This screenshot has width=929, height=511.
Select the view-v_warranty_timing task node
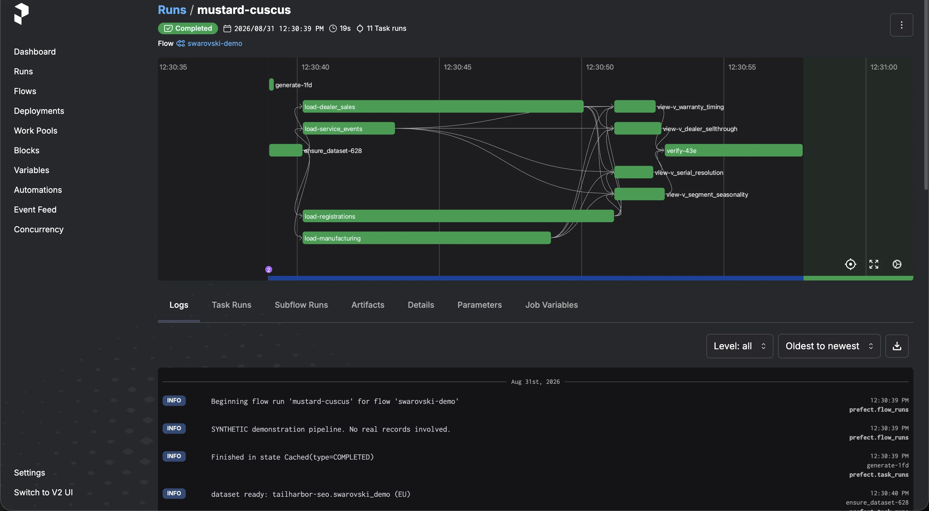tap(635, 107)
